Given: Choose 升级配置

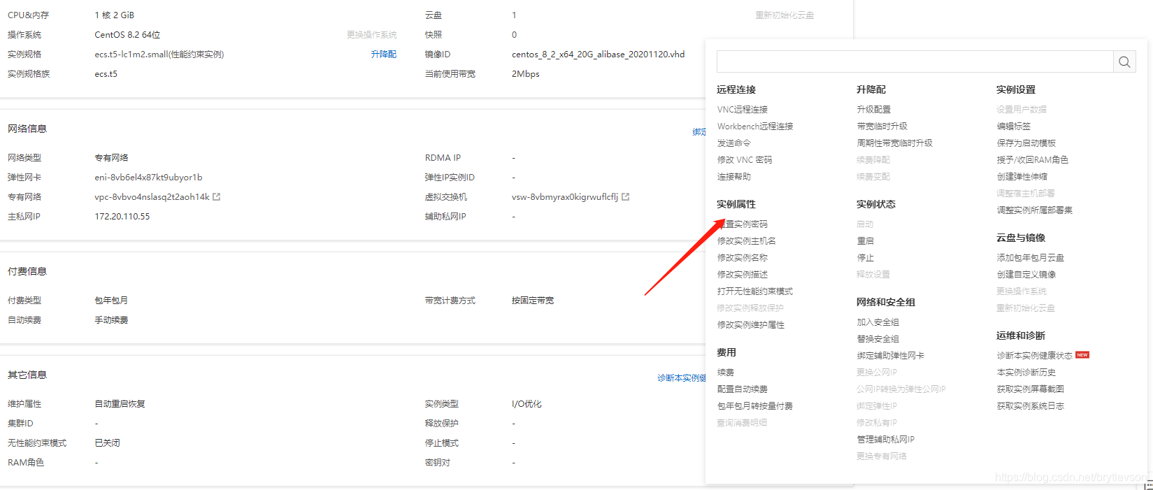Looking at the screenshot, I should 874,110.
